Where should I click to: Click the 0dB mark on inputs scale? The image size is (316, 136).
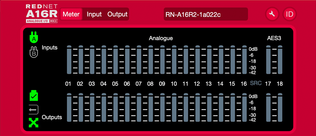(x=253, y=49)
